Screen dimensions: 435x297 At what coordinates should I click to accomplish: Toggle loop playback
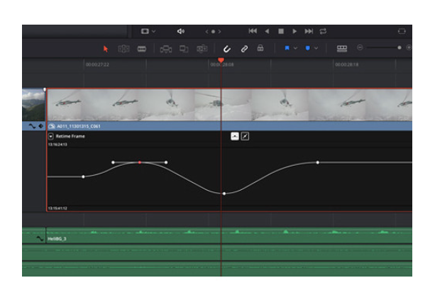click(324, 31)
